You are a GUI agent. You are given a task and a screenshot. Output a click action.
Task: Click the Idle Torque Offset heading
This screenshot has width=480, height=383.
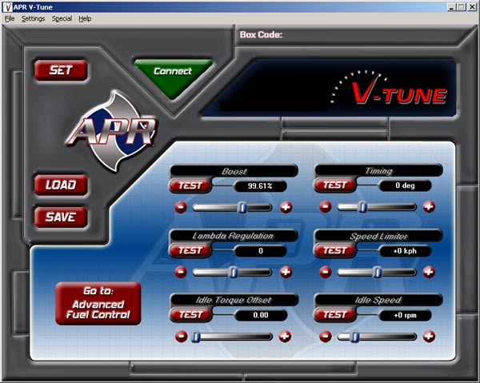pyautogui.click(x=234, y=300)
